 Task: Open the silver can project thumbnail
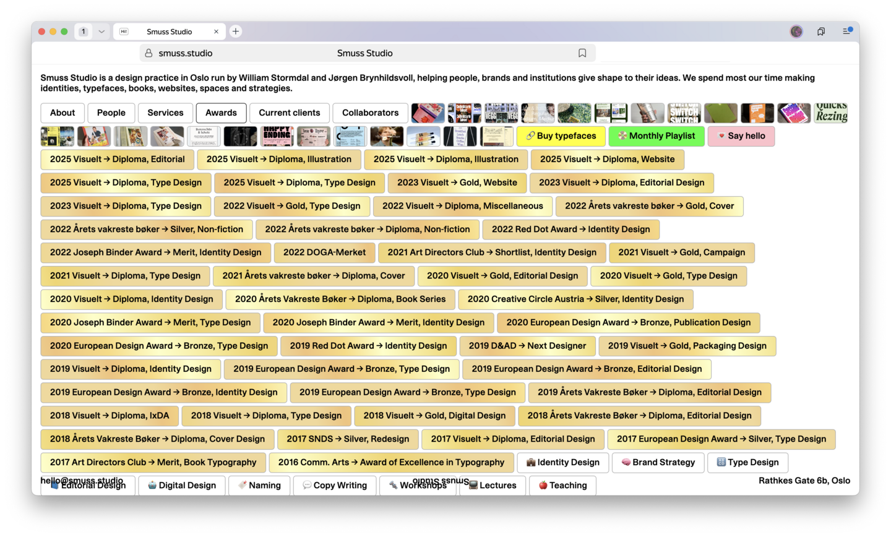click(x=648, y=113)
